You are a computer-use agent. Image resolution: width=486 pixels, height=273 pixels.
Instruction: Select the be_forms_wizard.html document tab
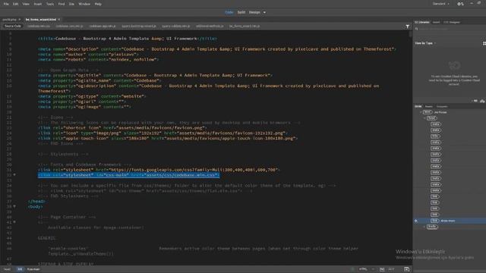(x=40, y=20)
